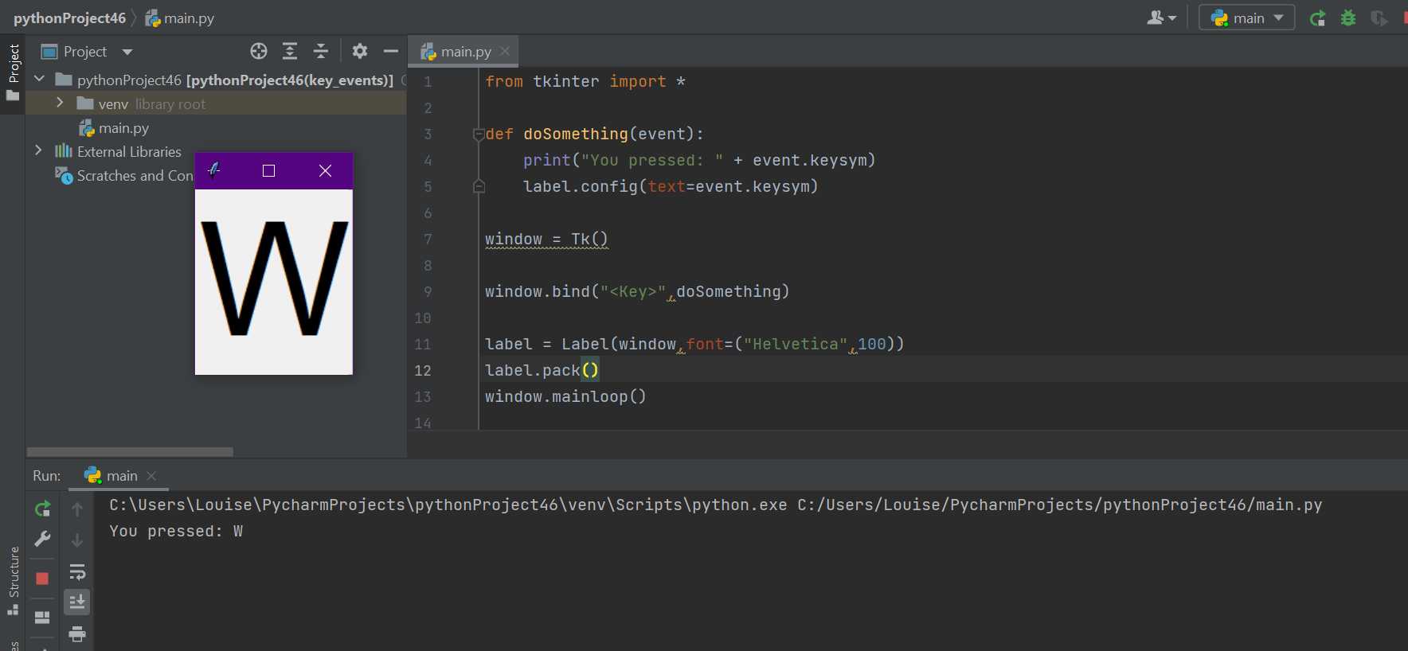This screenshot has width=1408, height=651.
Task: Click the Project panel horizontal scrollbar
Action: click(x=130, y=452)
